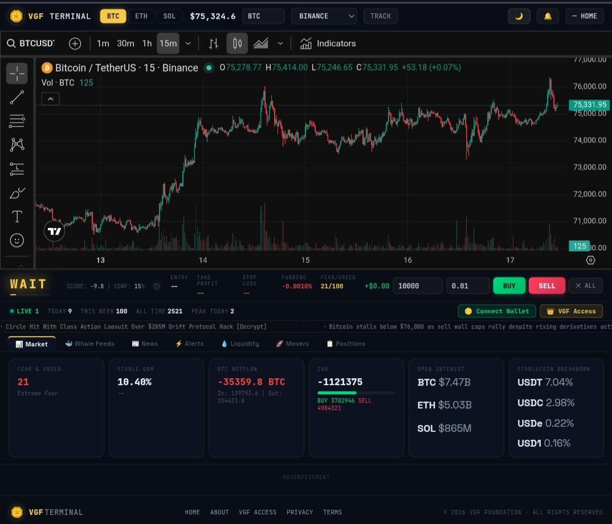
Task: Expand the timeframe dropdown arrow
Action: 188,43
